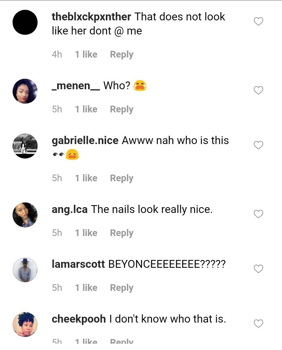282x350 pixels.
Task: Visit lamarscott's profile via username
Action: tap(78, 264)
